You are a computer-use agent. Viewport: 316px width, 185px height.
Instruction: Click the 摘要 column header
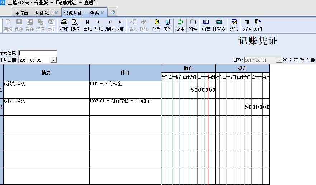(x=46, y=72)
